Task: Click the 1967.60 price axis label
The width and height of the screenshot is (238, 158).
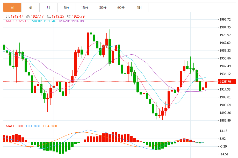Action: [x=225, y=43]
